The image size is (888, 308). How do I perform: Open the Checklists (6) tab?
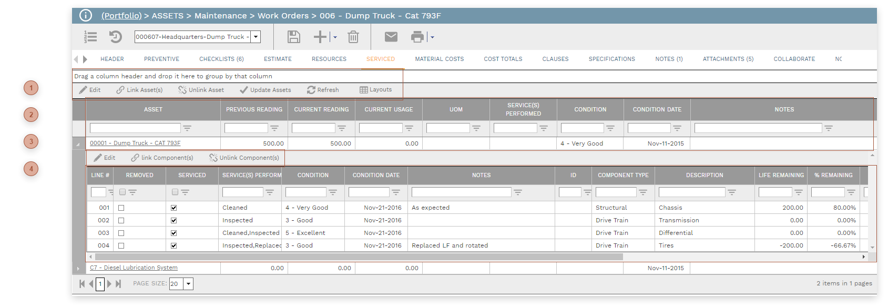(221, 59)
